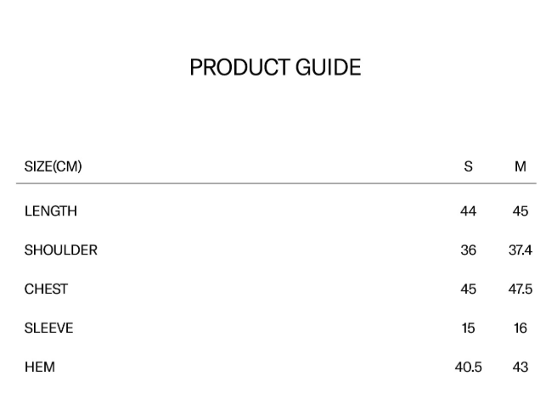The image size is (557, 393).
Task: Select the LENGTH row label
Action: coord(51,211)
